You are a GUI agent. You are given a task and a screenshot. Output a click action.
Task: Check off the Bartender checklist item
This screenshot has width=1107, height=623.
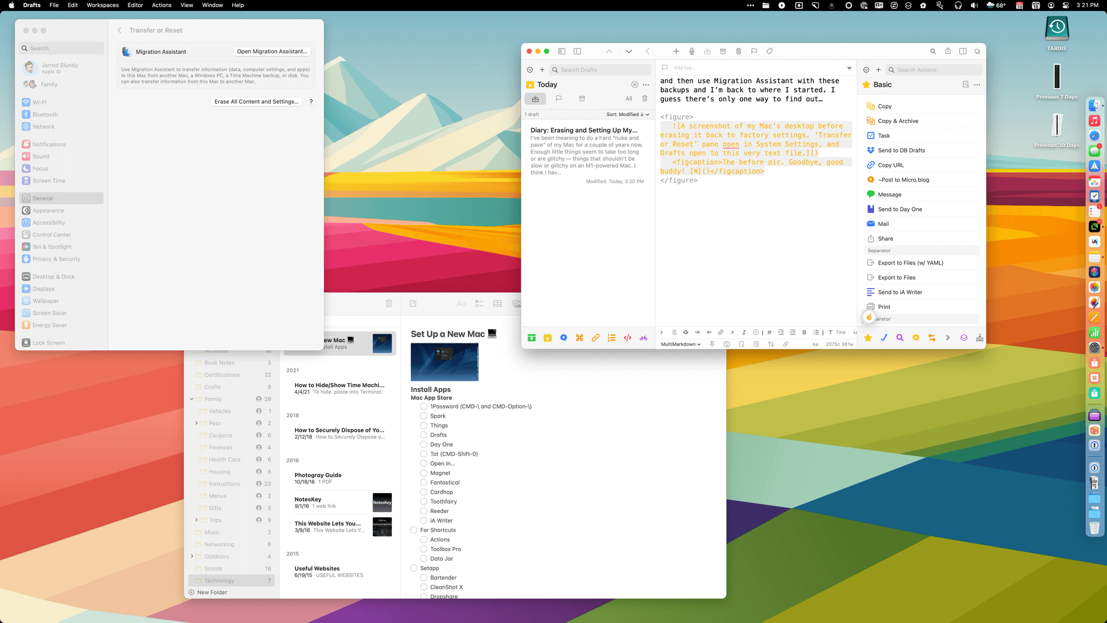[423, 578]
